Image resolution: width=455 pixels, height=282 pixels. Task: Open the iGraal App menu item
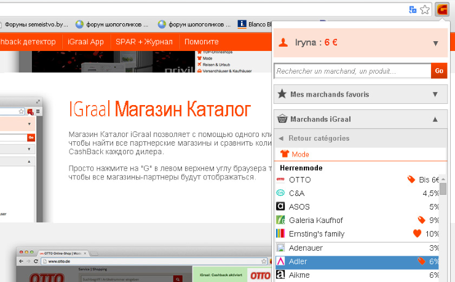pos(85,42)
